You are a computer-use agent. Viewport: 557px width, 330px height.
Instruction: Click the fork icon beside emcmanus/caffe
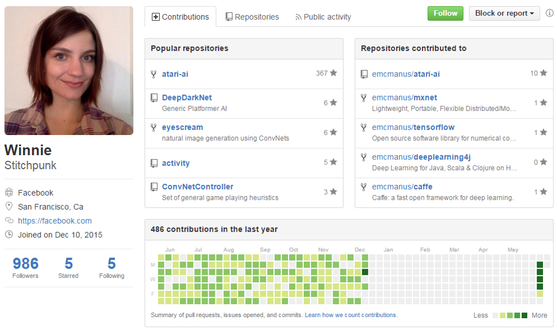tap(364, 187)
